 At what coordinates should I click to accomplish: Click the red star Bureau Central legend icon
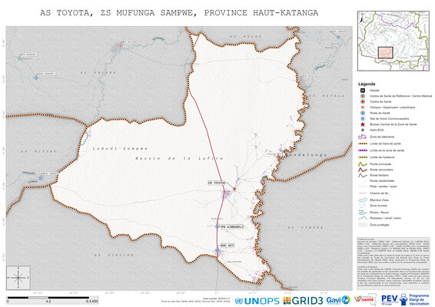[x=362, y=124]
